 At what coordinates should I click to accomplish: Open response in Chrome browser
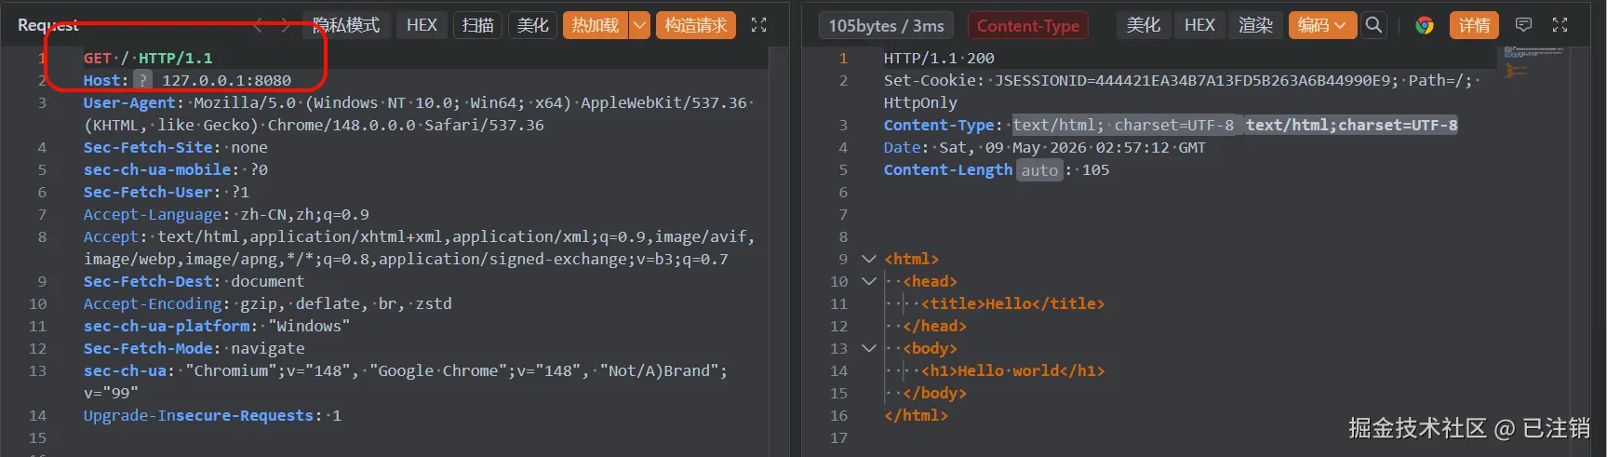point(1425,25)
